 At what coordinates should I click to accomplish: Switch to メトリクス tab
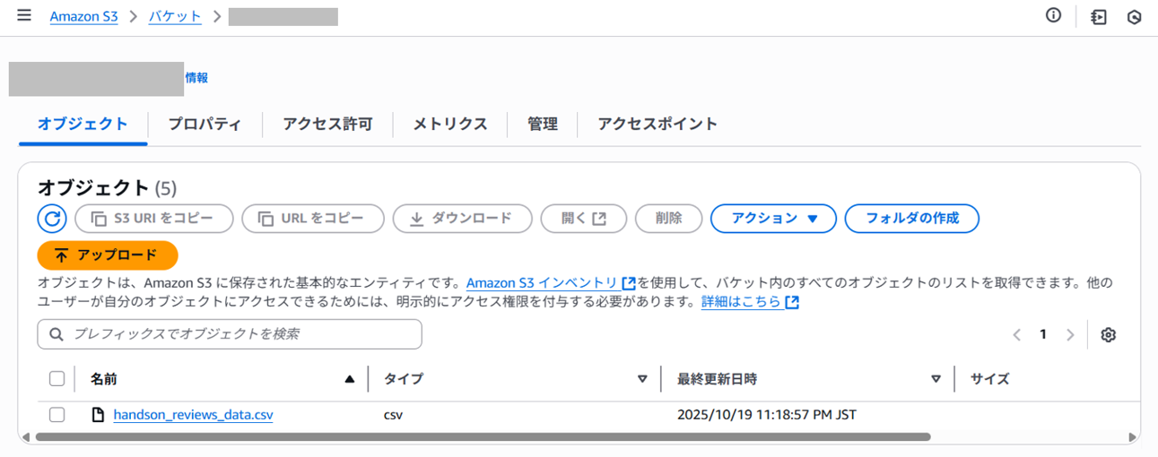[450, 125]
